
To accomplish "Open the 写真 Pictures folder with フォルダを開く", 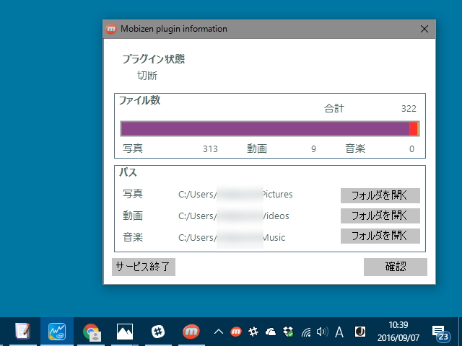I will tap(380, 195).
